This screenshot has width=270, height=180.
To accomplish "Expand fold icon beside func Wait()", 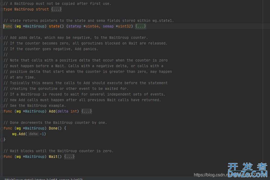I will tap(2, 157).
